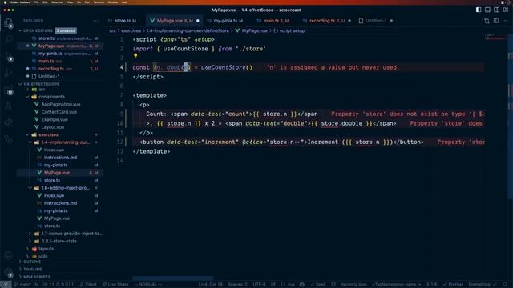This screenshot has height=288, width=513.
Task: Open the Explorer view in activity bar
Action: 9,23
